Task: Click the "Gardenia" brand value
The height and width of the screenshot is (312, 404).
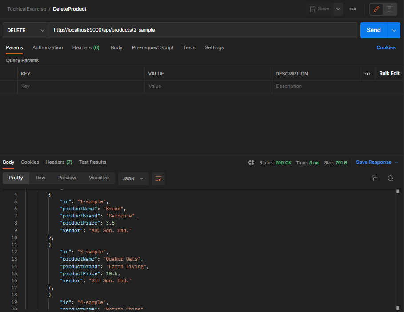Action: coord(120,216)
